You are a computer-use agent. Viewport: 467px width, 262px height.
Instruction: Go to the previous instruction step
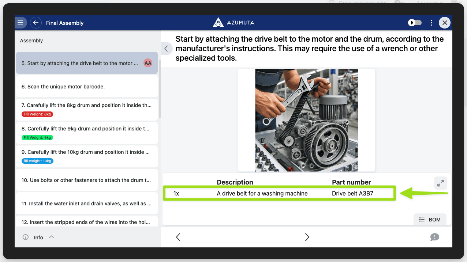point(178,237)
